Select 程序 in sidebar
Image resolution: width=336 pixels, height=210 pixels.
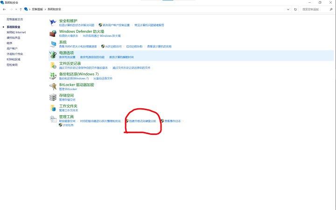click(x=9, y=43)
